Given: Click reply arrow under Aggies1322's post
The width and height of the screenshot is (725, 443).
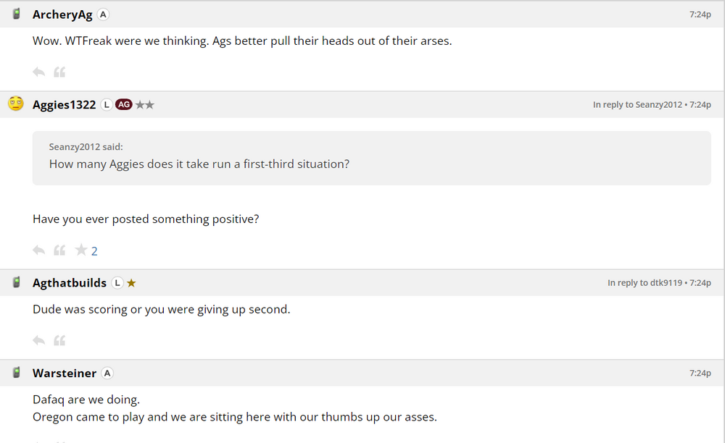Looking at the screenshot, I should tap(39, 250).
